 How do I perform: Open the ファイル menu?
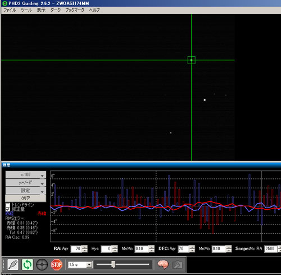tap(10, 10)
